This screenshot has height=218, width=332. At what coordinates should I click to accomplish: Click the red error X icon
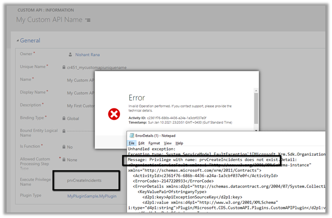(113, 113)
